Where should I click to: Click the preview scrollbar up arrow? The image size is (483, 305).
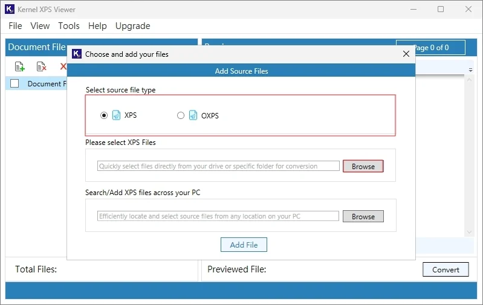(x=469, y=80)
